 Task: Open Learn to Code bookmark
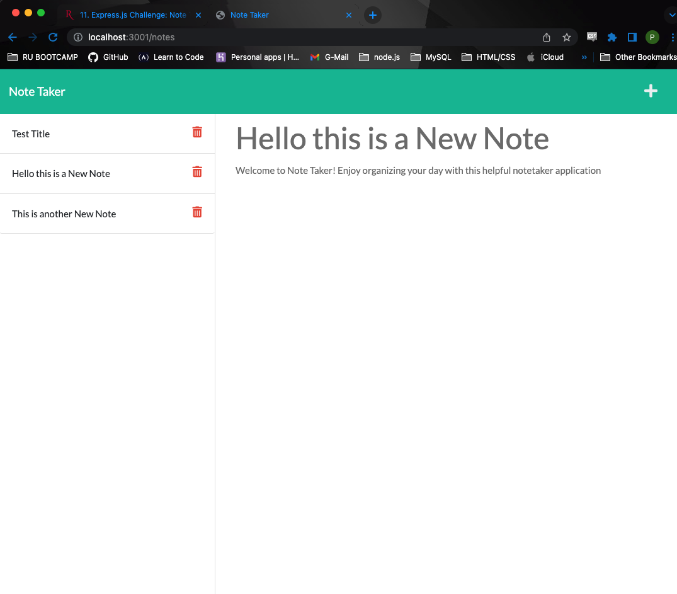point(171,57)
